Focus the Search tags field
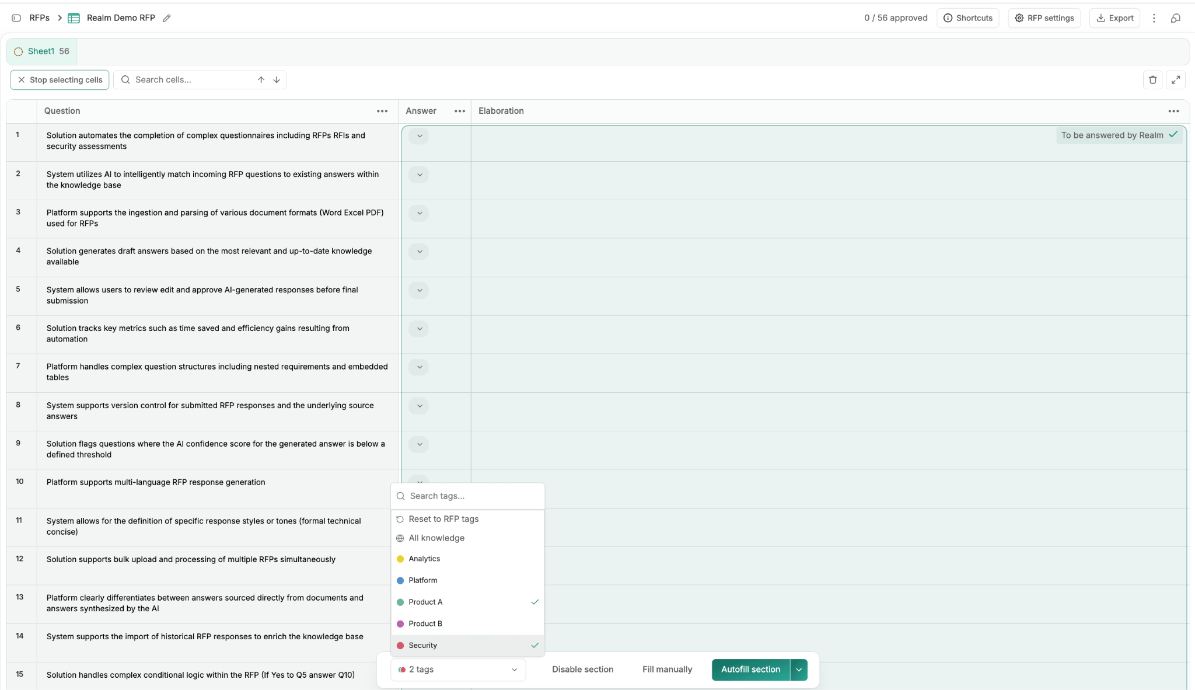Viewport: 1195px width, 690px height. tap(467, 496)
